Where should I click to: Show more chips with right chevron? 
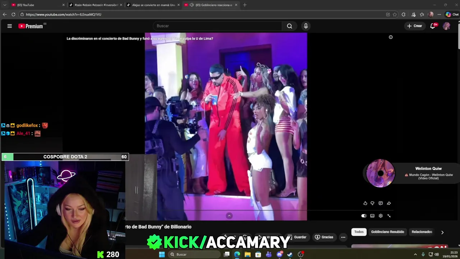pos(442,232)
